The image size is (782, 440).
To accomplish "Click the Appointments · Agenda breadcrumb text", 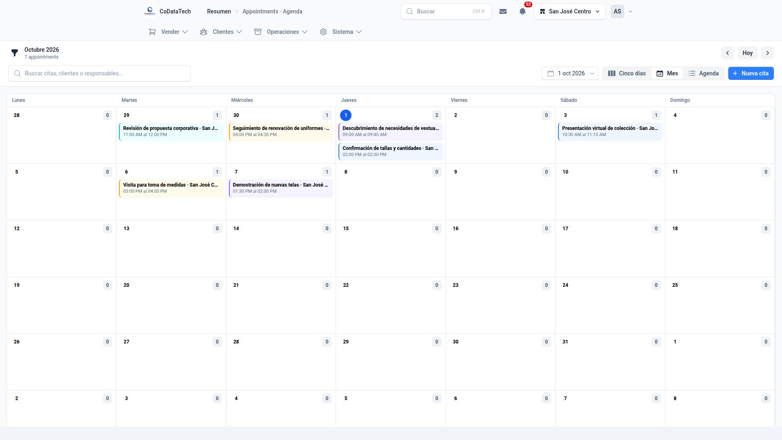I will point(272,11).
